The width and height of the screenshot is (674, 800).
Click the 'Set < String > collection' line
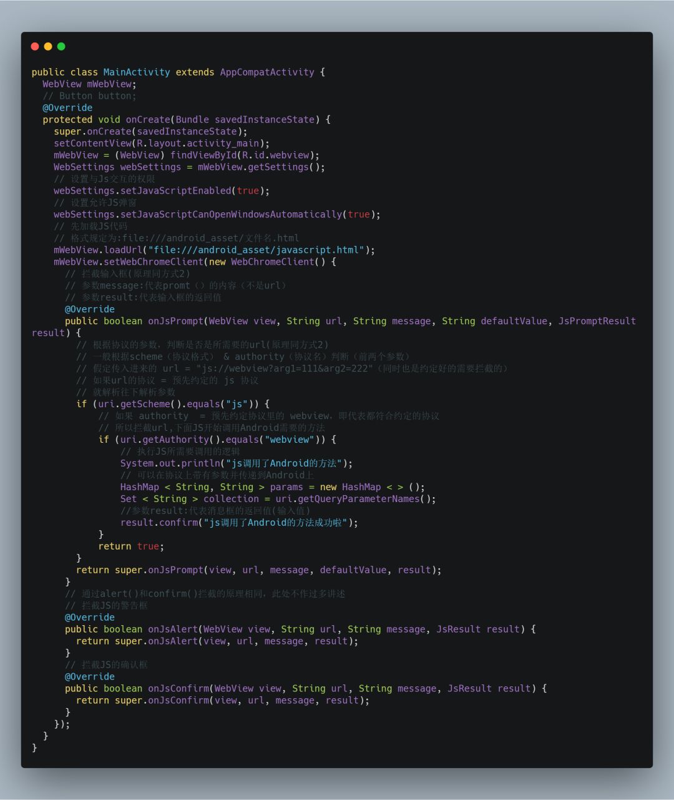pyautogui.click(x=278, y=500)
